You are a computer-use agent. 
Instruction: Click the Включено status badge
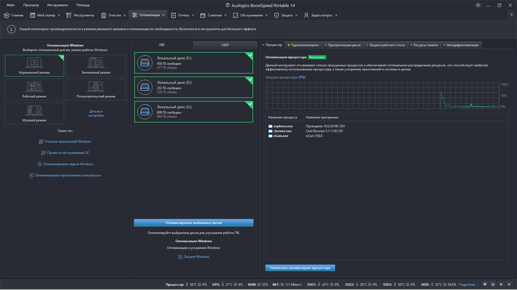(x=317, y=57)
